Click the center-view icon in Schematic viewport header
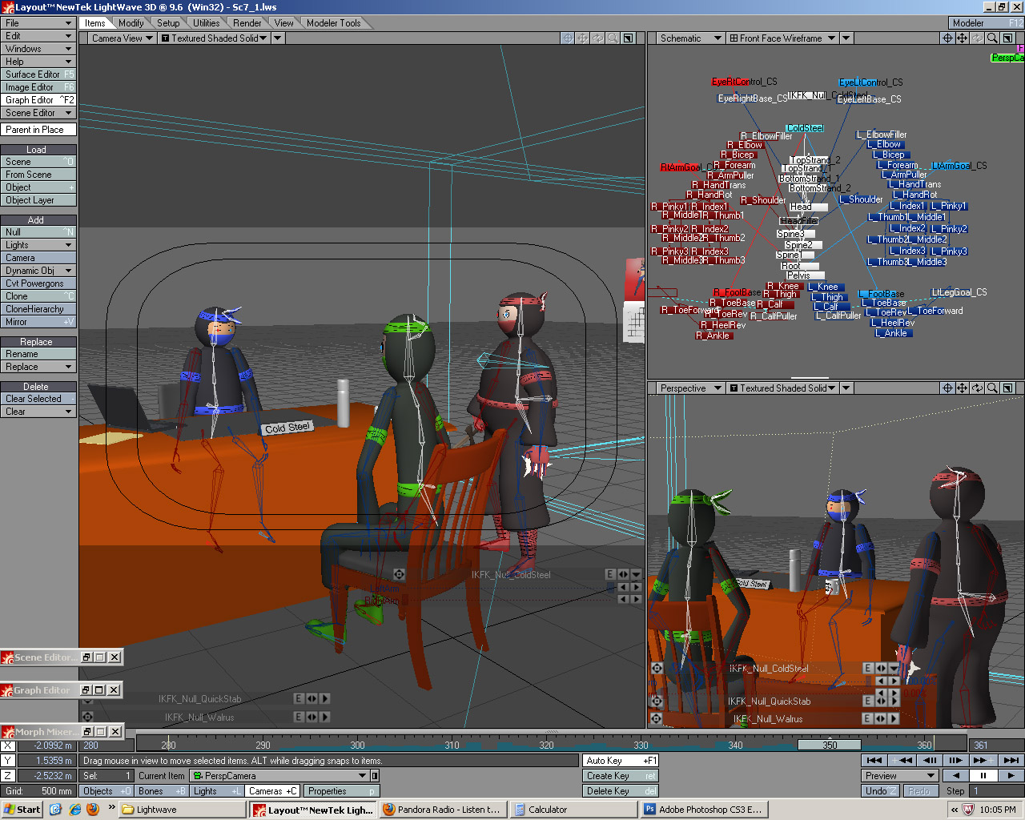 tap(947, 38)
